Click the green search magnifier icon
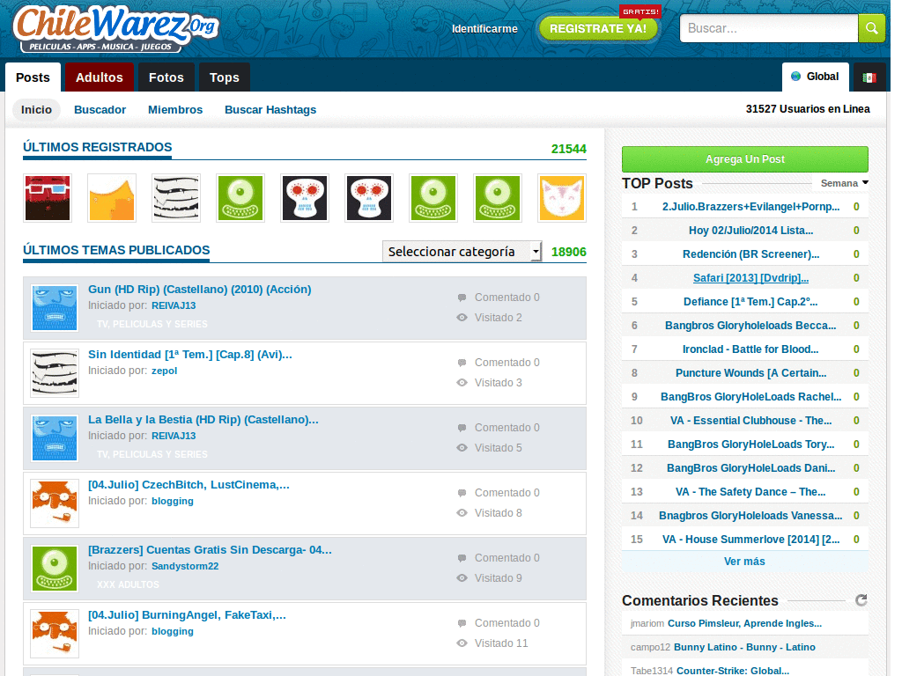The height and width of the screenshot is (676, 902). tap(871, 28)
